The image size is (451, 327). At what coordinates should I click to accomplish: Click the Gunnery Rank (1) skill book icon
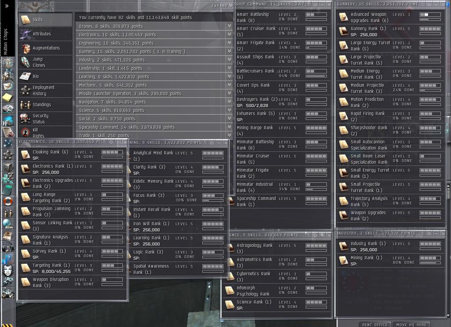pos(343,31)
